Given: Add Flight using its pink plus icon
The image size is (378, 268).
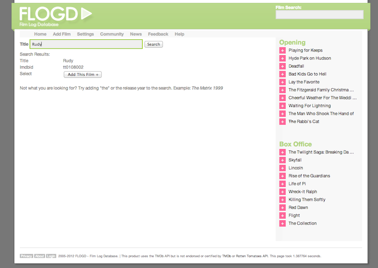Looking at the screenshot, I should pyautogui.click(x=282, y=216).
